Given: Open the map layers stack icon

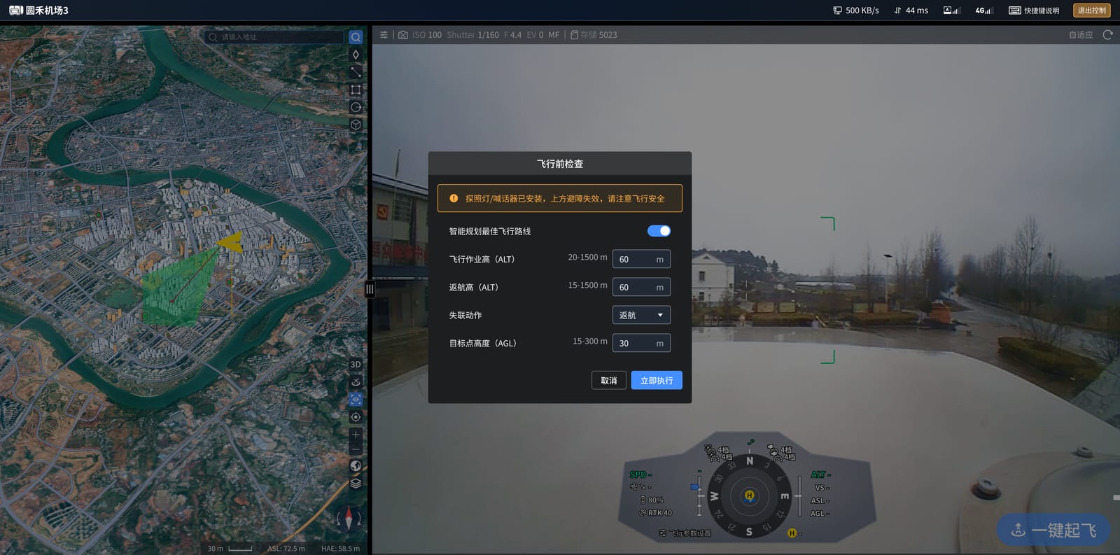Looking at the screenshot, I should 356,484.
